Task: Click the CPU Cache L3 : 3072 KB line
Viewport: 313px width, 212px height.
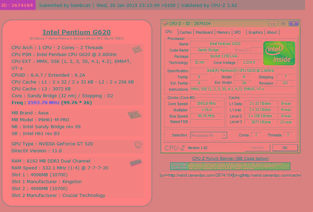Action: [x=41, y=89]
